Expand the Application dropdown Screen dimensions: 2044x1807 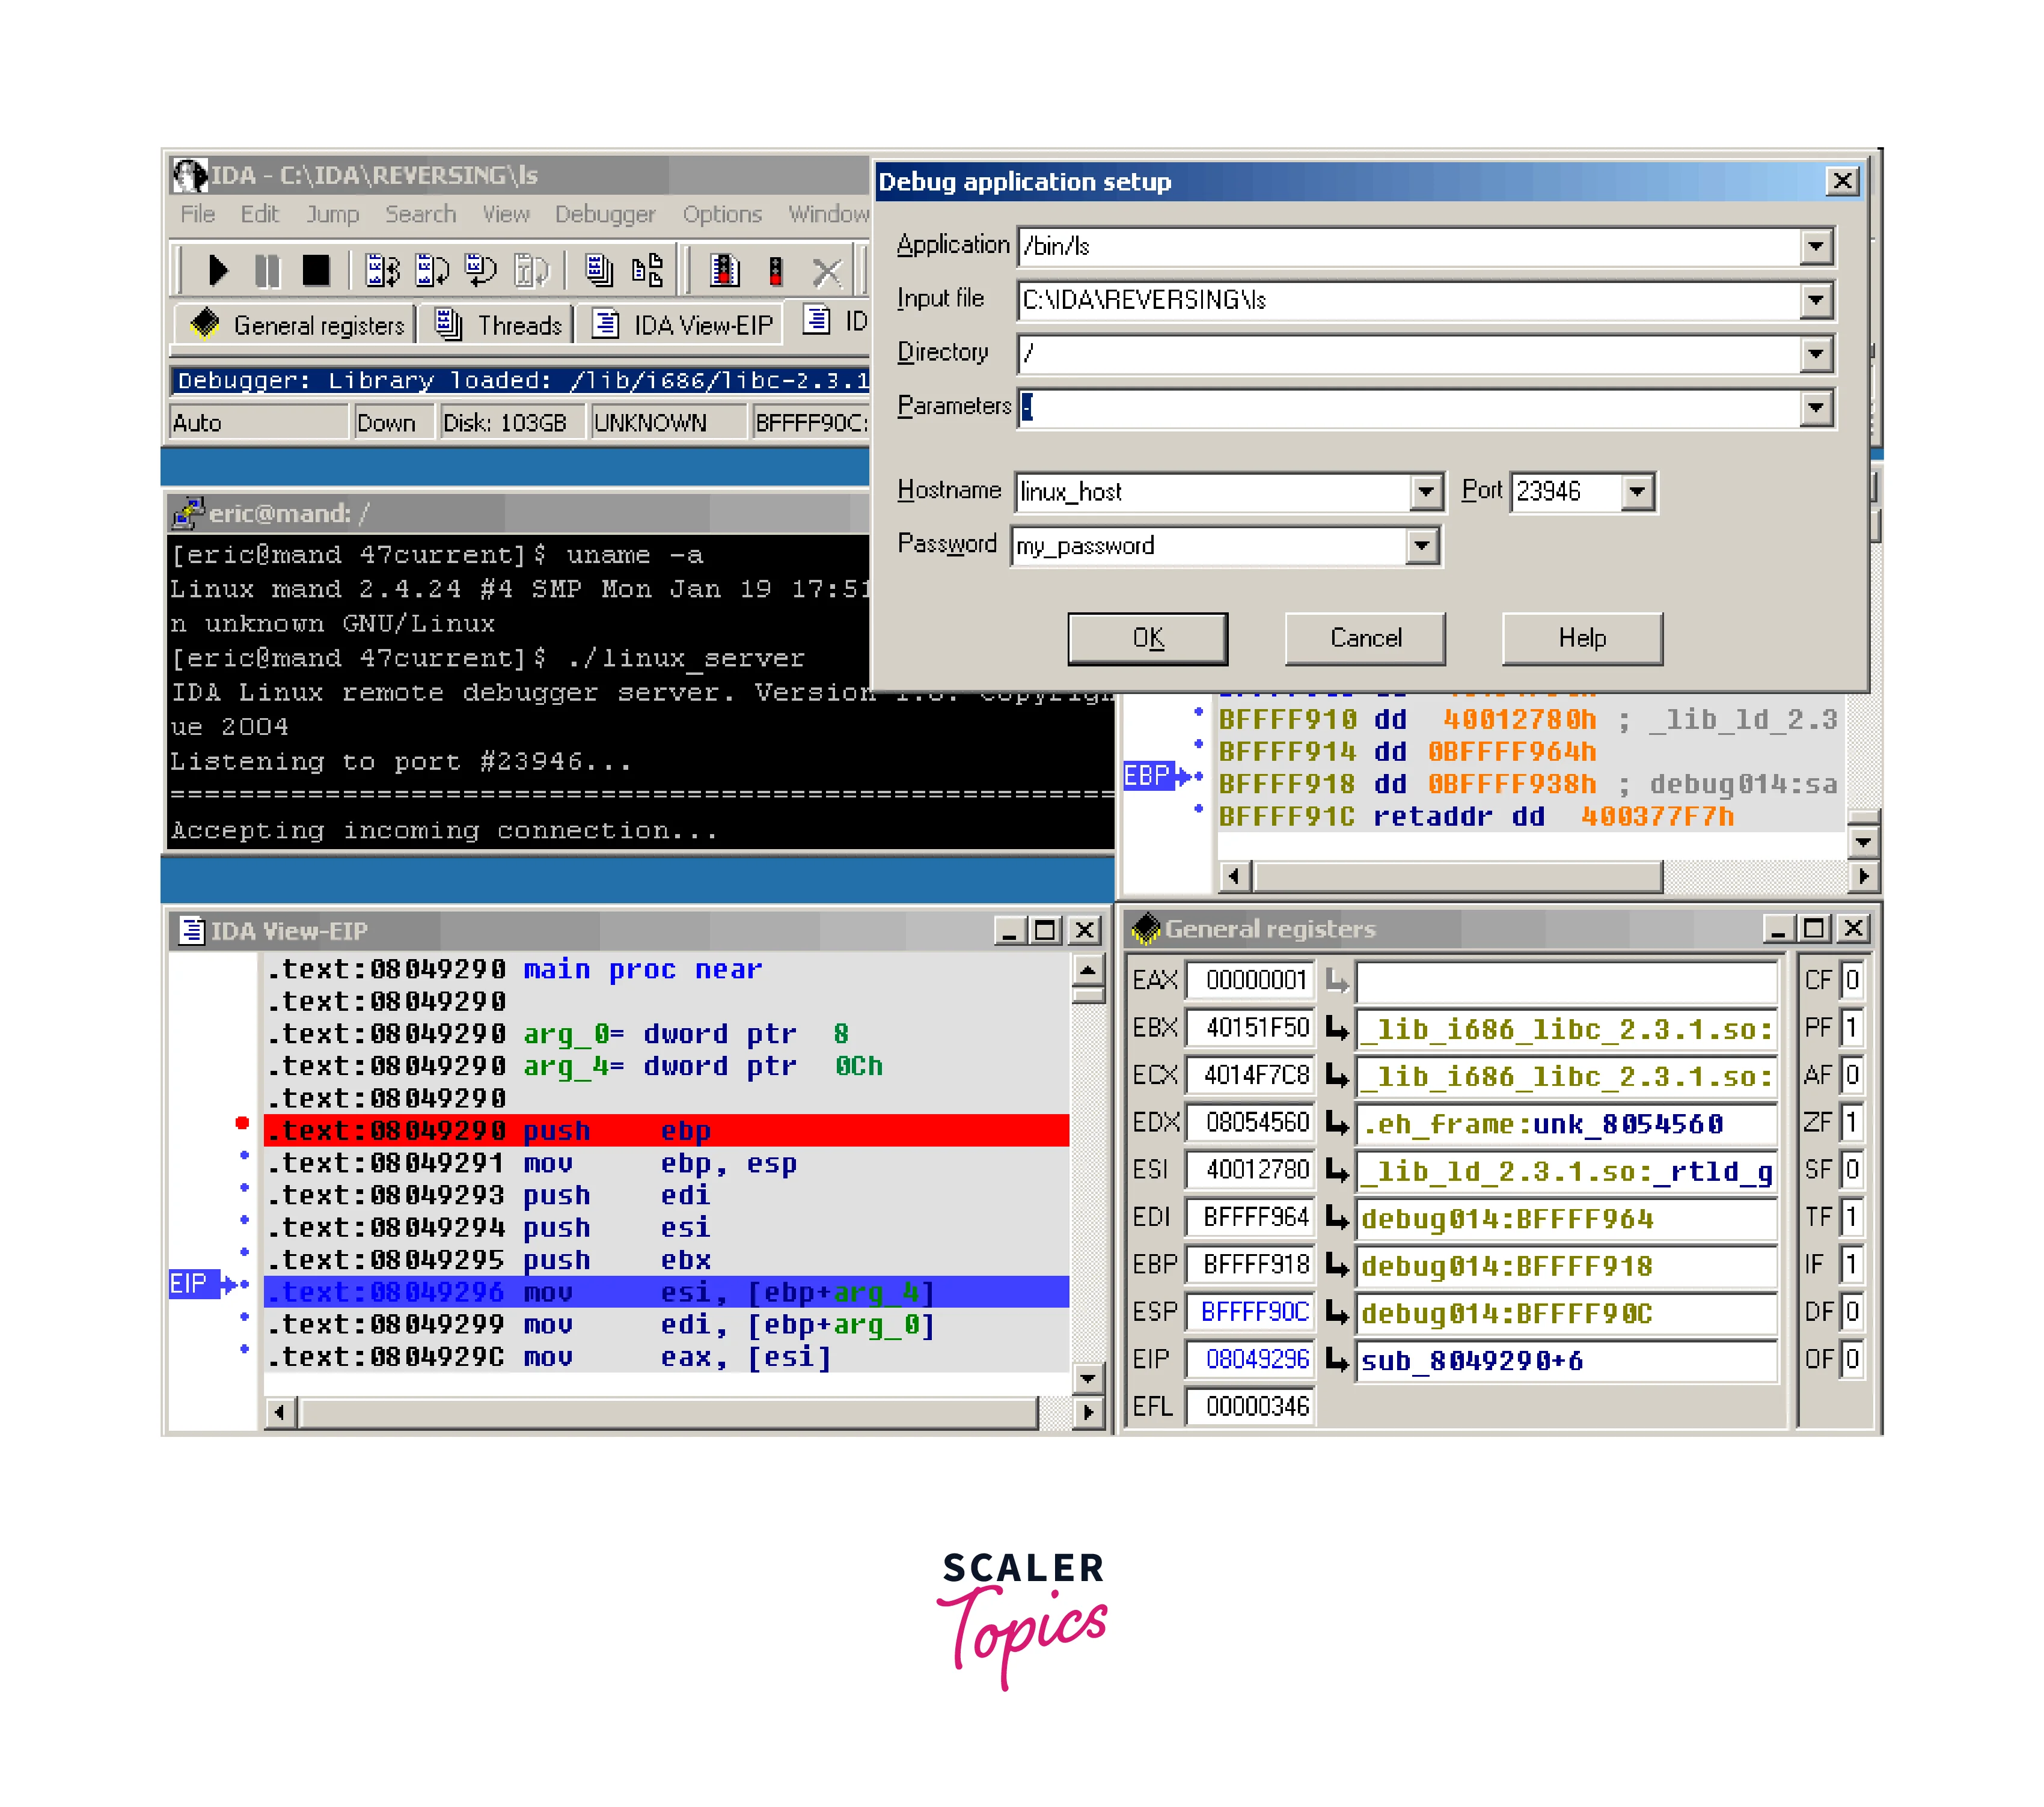point(1815,247)
